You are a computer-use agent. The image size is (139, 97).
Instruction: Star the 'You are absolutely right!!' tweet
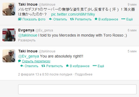pos(67,66)
